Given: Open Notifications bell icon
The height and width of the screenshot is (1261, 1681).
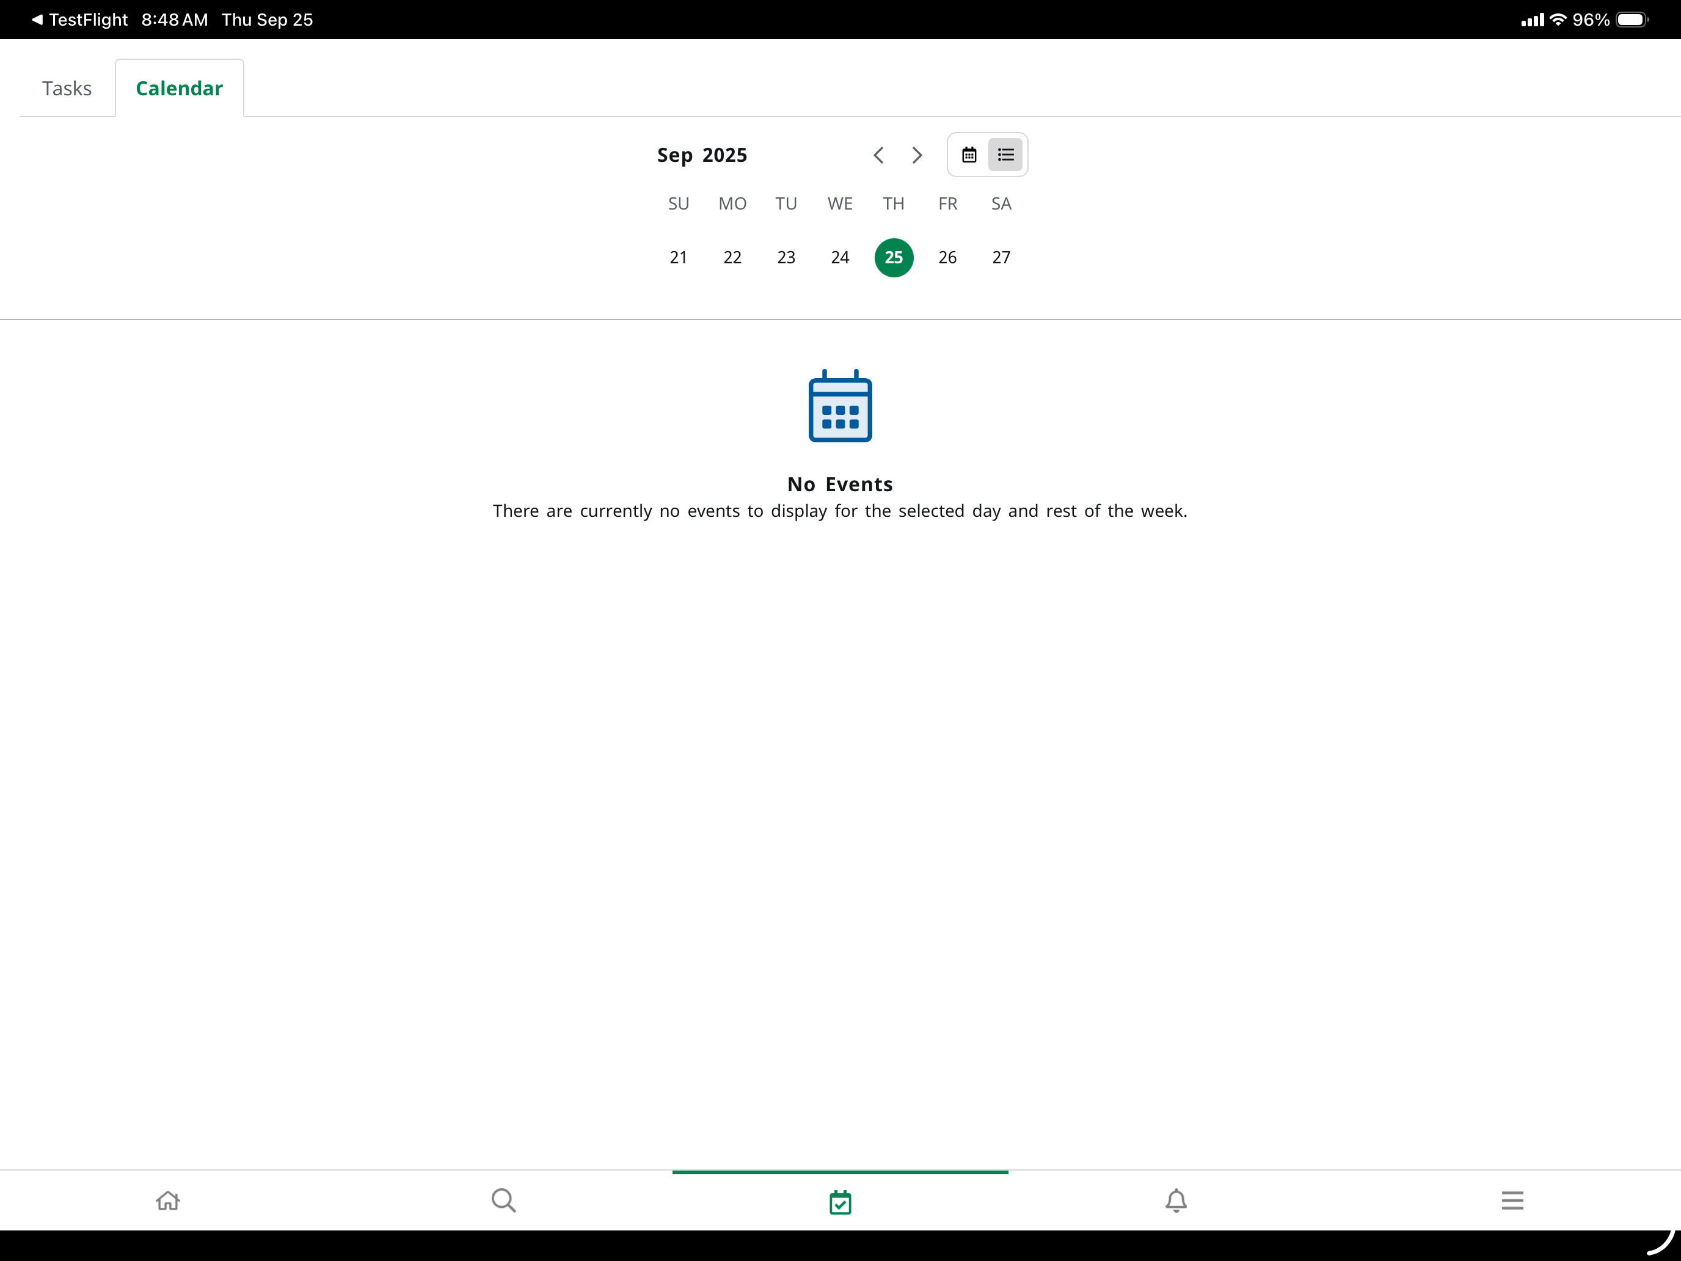Looking at the screenshot, I should pos(1176,1201).
